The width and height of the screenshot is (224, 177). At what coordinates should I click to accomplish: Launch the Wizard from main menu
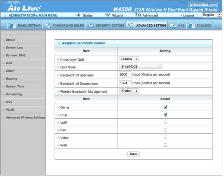point(118,15)
